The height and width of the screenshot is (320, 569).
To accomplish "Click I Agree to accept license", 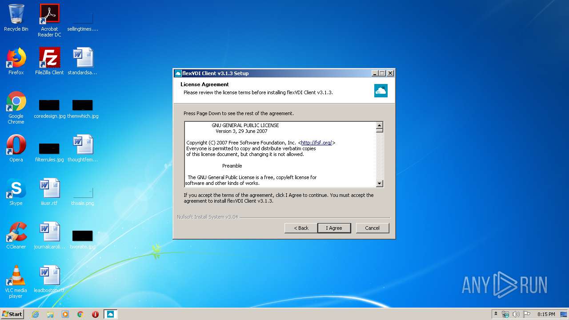I will pos(334,228).
